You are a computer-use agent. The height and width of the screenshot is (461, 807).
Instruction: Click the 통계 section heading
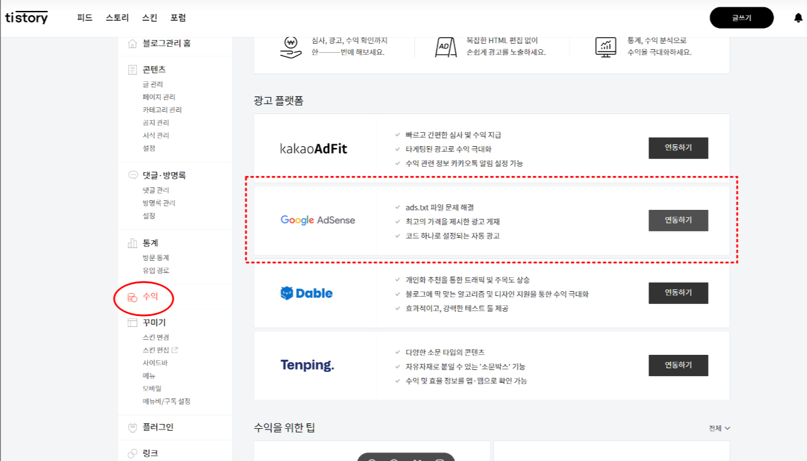click(x=150, y=243)
